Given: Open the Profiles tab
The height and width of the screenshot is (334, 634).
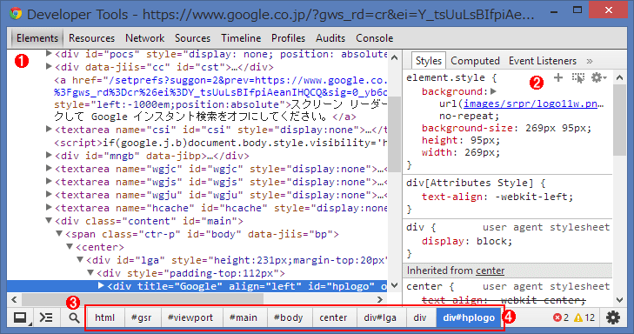Looking at the screenshot, I should pos(288,38).
